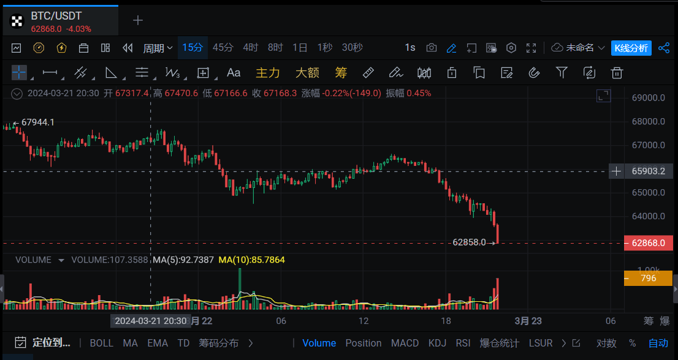
Task: Add a new tab with plus button
Action: (138, 20)
